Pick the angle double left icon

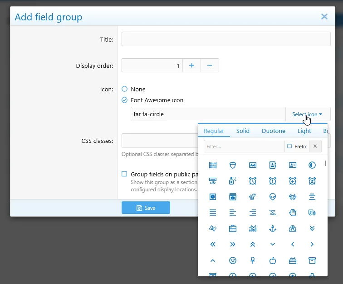click(213, 244)
